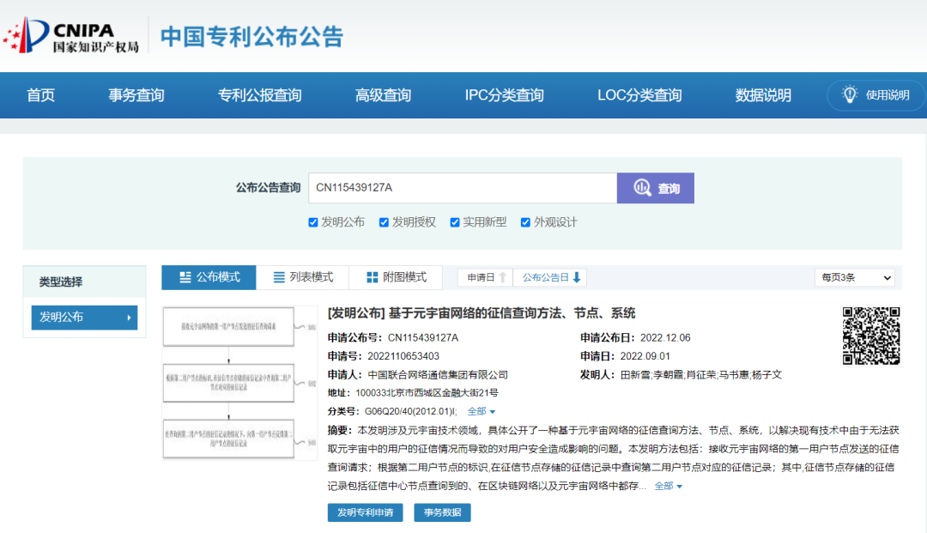Expand 全部 next to the 分类号

pos(482,412)
